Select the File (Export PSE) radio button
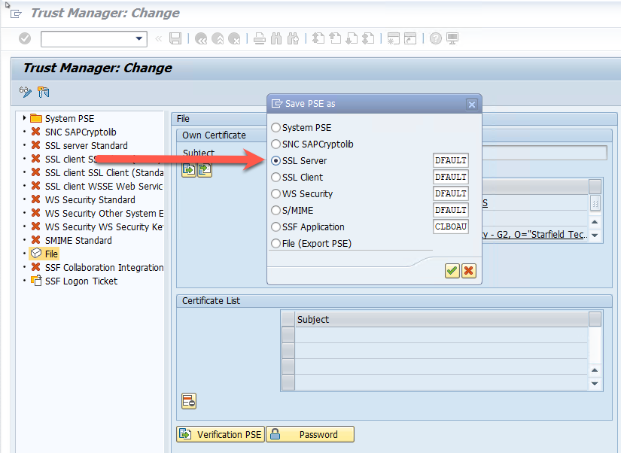621x453 pixels. (x=276, y=244)
